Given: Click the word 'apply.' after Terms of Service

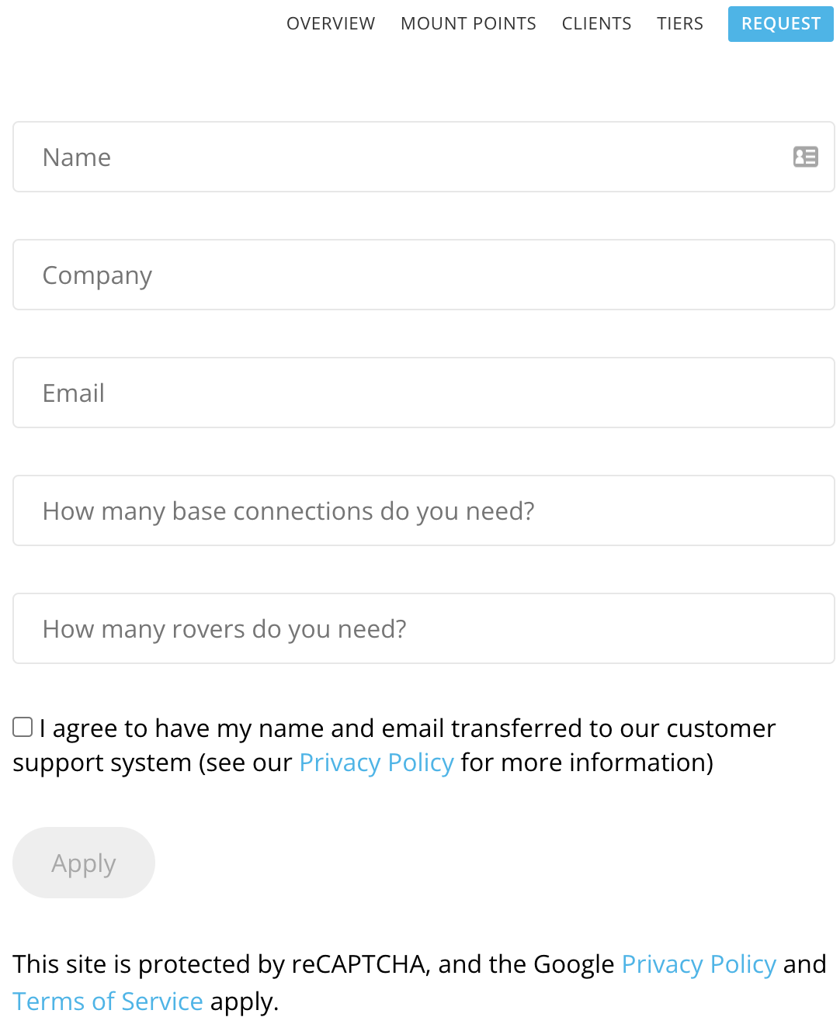Looking at the screenshot, I should pos(244,1002).
